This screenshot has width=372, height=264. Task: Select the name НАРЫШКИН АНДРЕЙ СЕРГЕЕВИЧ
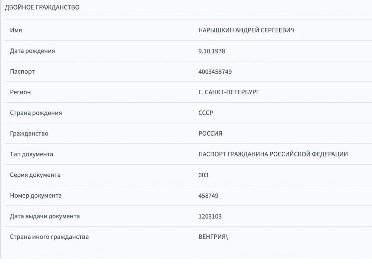click(246, 30)
